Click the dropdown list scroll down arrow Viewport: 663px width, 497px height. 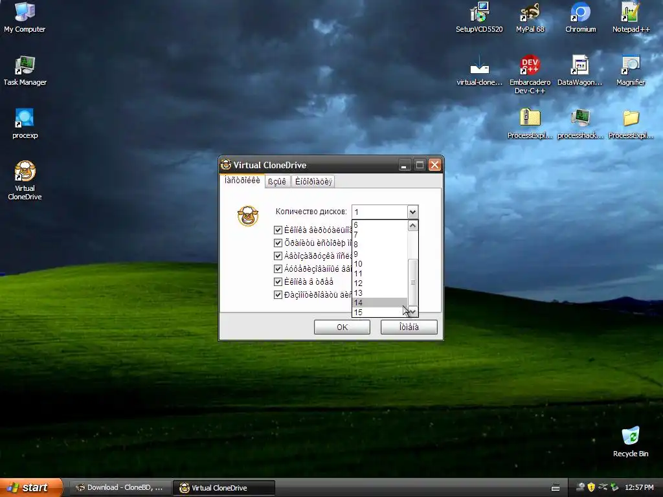tap(412, 312)
